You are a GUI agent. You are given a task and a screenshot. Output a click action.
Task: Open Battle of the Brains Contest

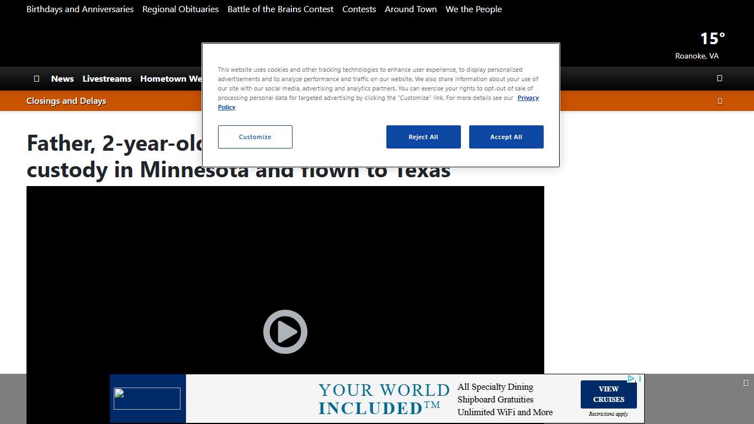280,9
